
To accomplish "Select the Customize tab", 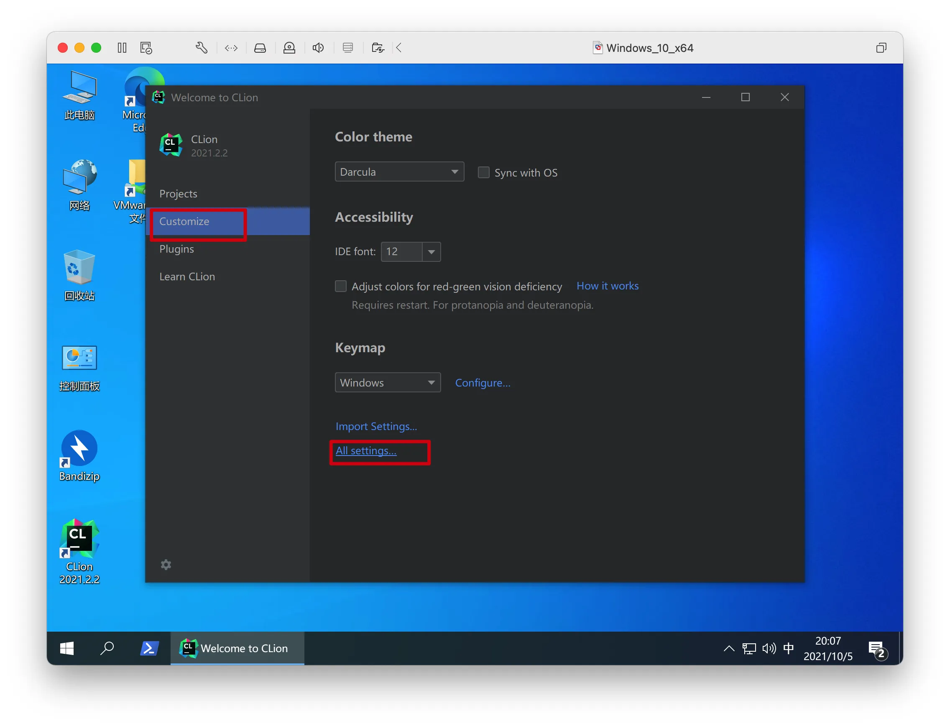I will 228,221.
